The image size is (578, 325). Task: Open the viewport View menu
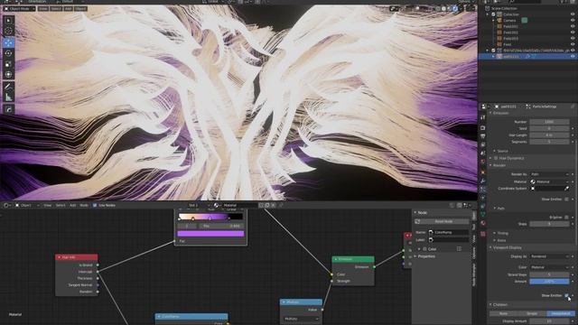pyautogui.click(x=43, y=8)
